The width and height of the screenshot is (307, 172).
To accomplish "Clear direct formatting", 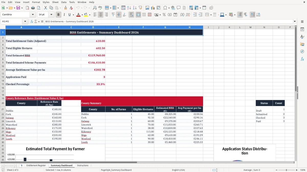I will tap(71, 8).
